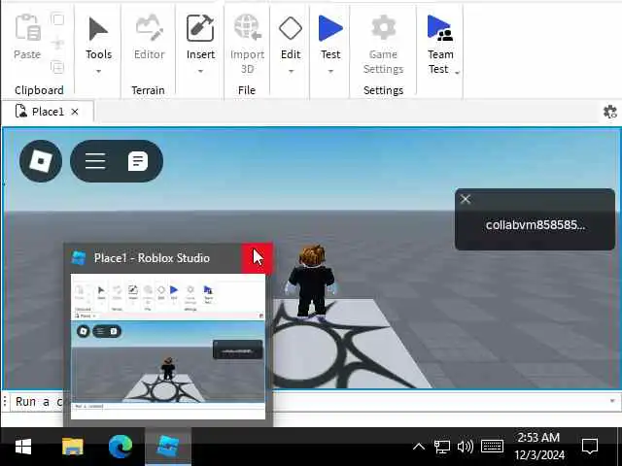The image size is (622, 466).
Task: Switch to the Place1 document tab
Action: tap(48, 112)
